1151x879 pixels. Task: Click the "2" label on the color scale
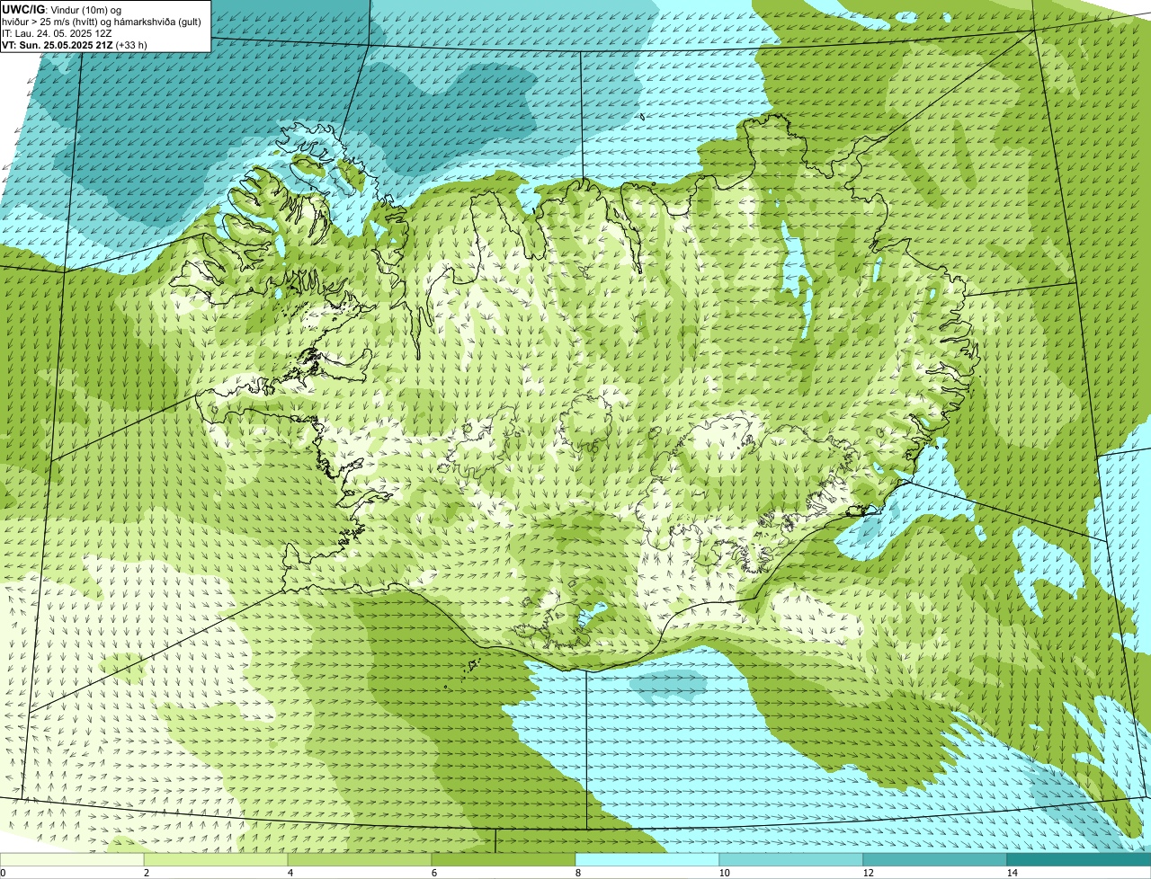tap(146, 873)
